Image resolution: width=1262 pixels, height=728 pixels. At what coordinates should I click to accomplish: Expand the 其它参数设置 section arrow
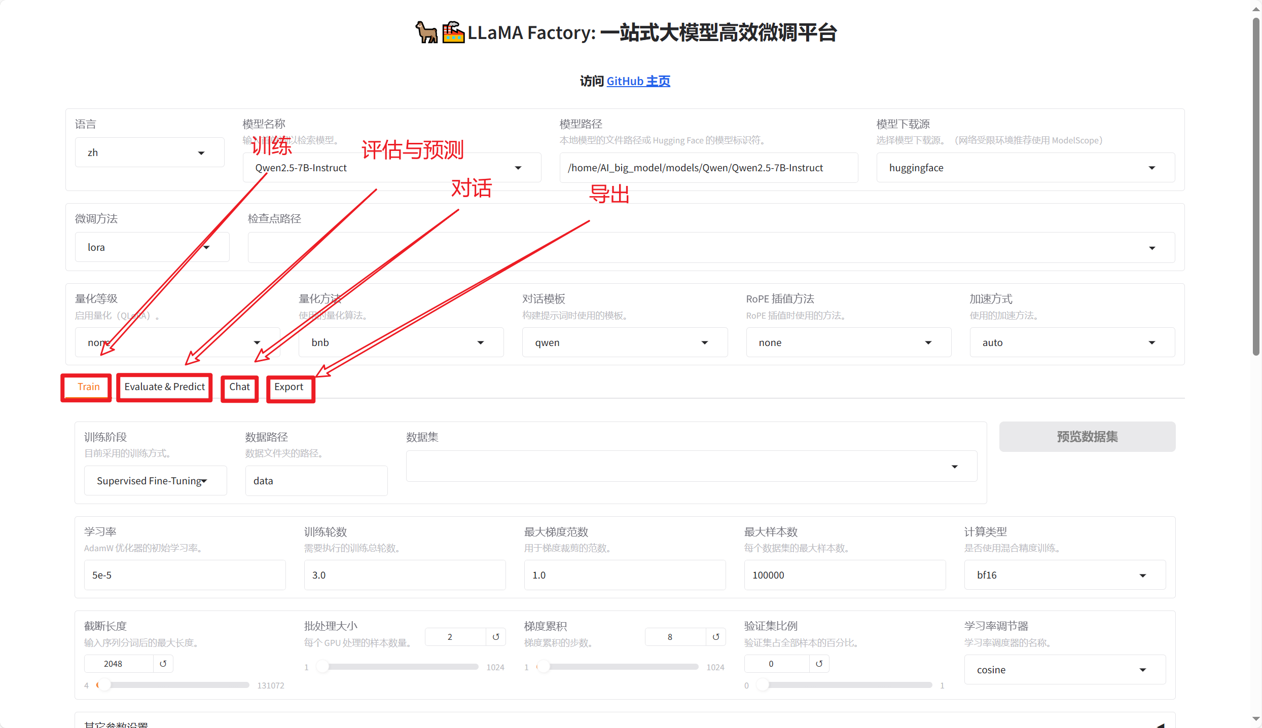tap(1161, 724)
